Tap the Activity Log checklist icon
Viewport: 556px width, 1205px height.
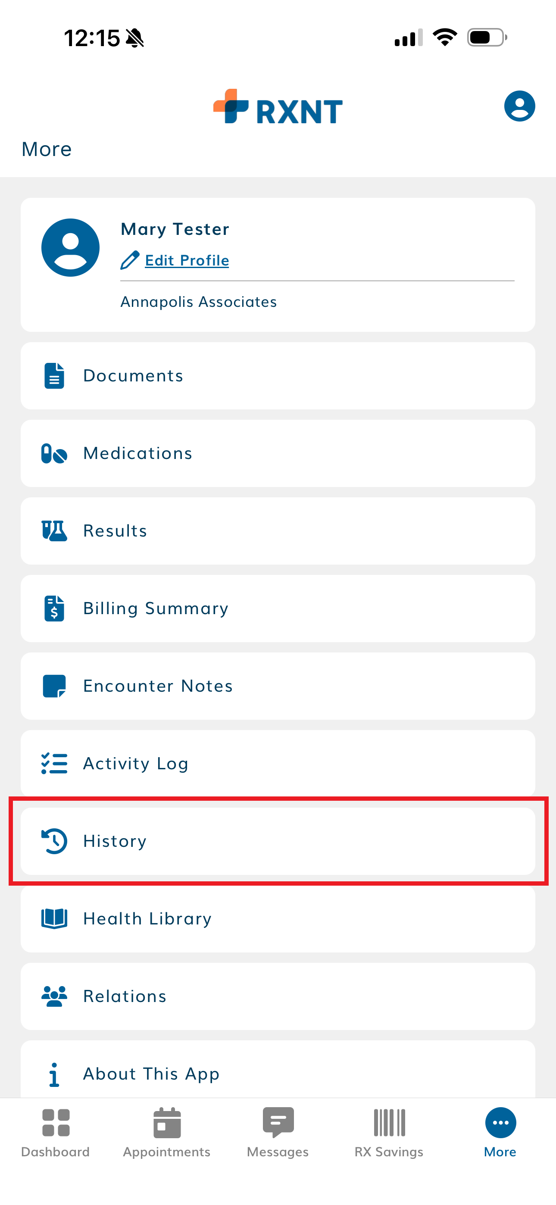[x=54, y=763]
